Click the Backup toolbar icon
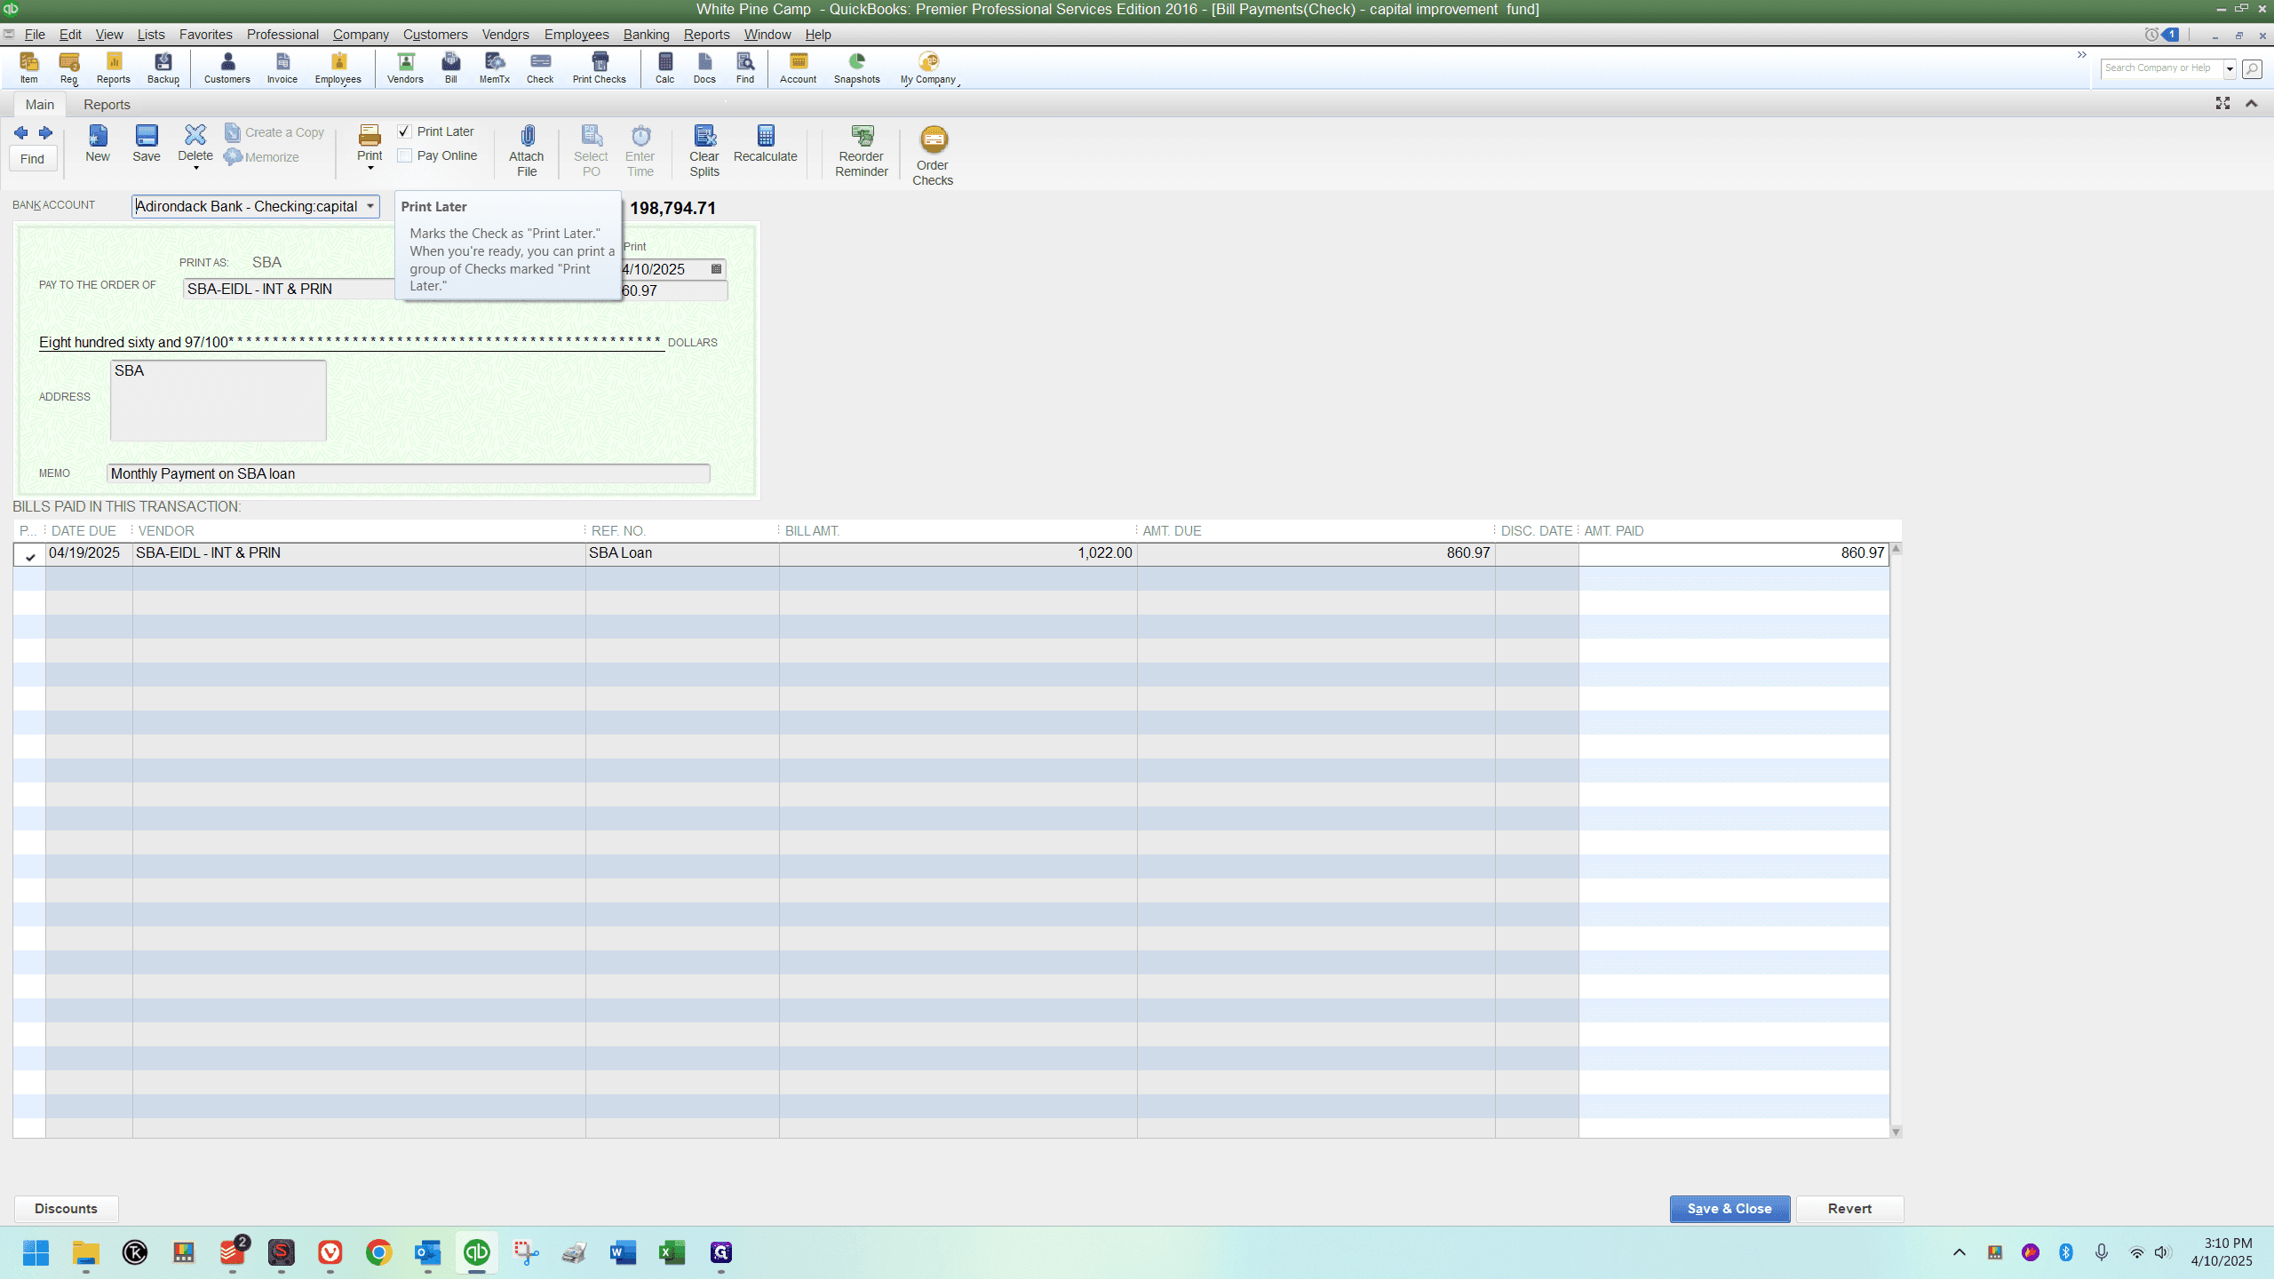 click(x=163, y=68)
